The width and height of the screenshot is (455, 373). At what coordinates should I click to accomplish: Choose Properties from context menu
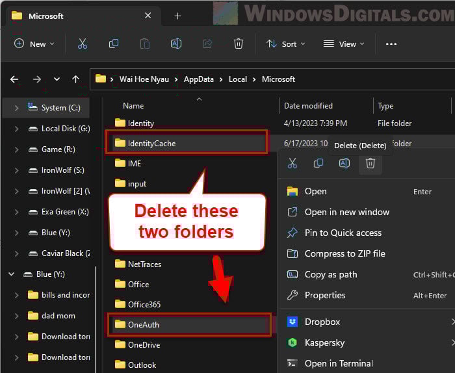(x=367, y=295)
